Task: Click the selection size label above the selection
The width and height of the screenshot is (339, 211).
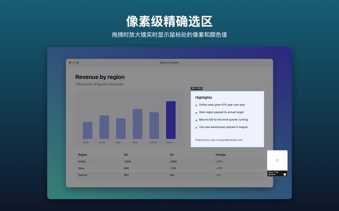Action: tap(197, 89)
